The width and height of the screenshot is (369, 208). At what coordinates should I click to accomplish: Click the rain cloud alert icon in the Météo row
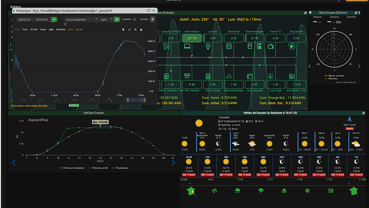(237, 191)
